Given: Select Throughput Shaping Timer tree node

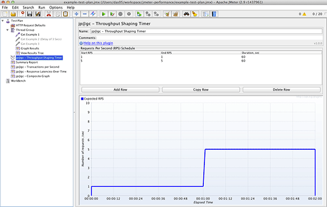Looking at the screenshot, I should [39, 58].
